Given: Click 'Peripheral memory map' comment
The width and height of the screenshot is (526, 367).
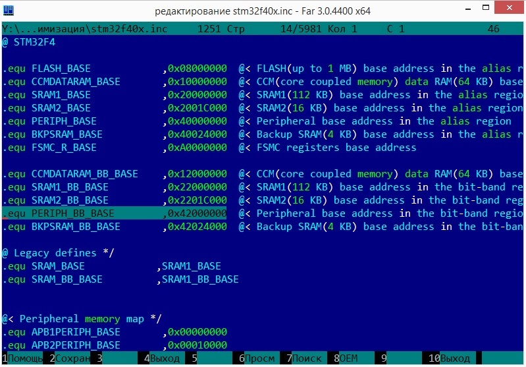Looking at the screenshot, I should click(82, 319).
